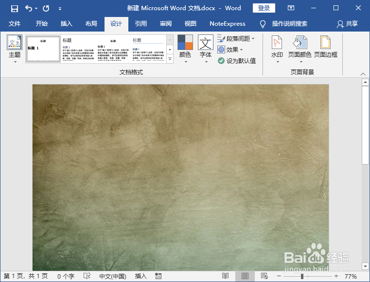Image resolution: width=370 pixels, height=282 pixels.
Task: Switch to the 插入 tab
Action: (66, 24)
